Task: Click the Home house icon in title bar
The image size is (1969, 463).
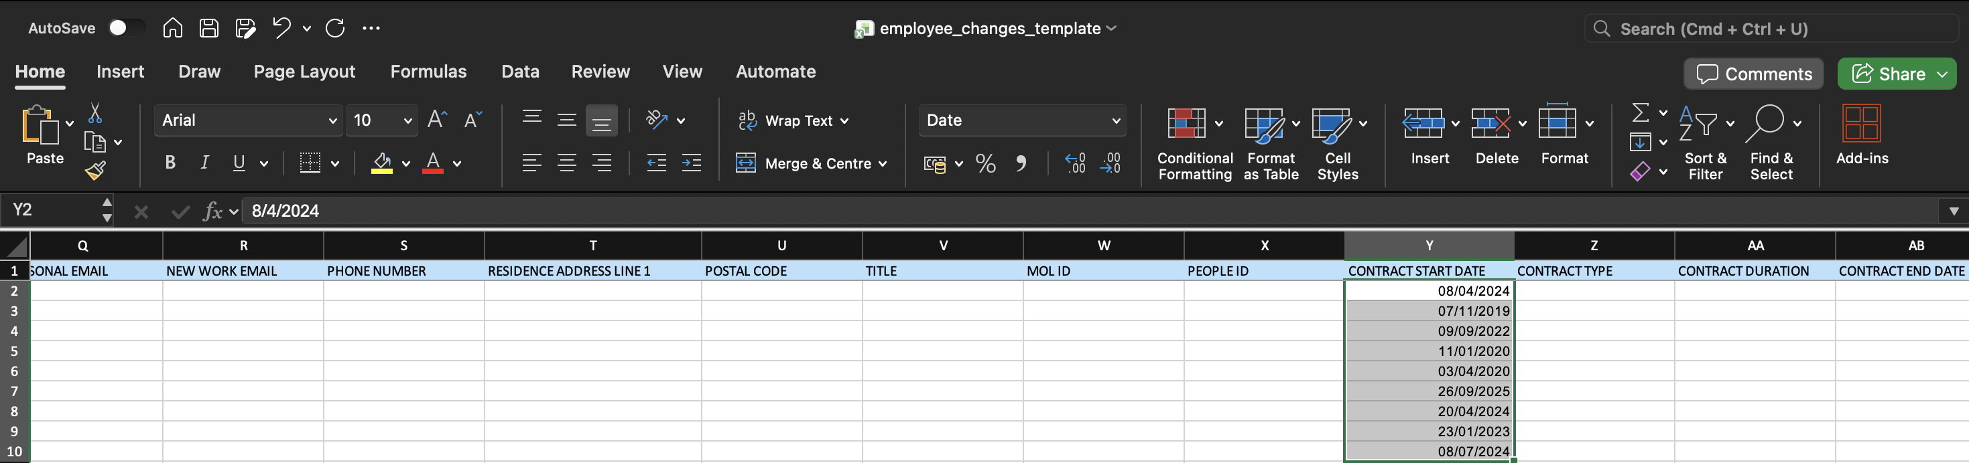Action: click(x=173, y=28)
